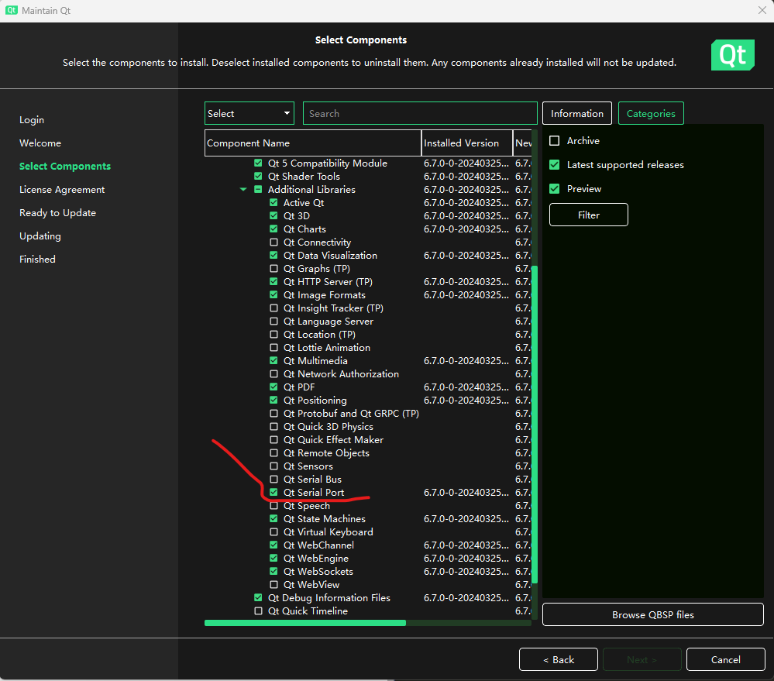Check Qt Serial Bus

[273, 479]
